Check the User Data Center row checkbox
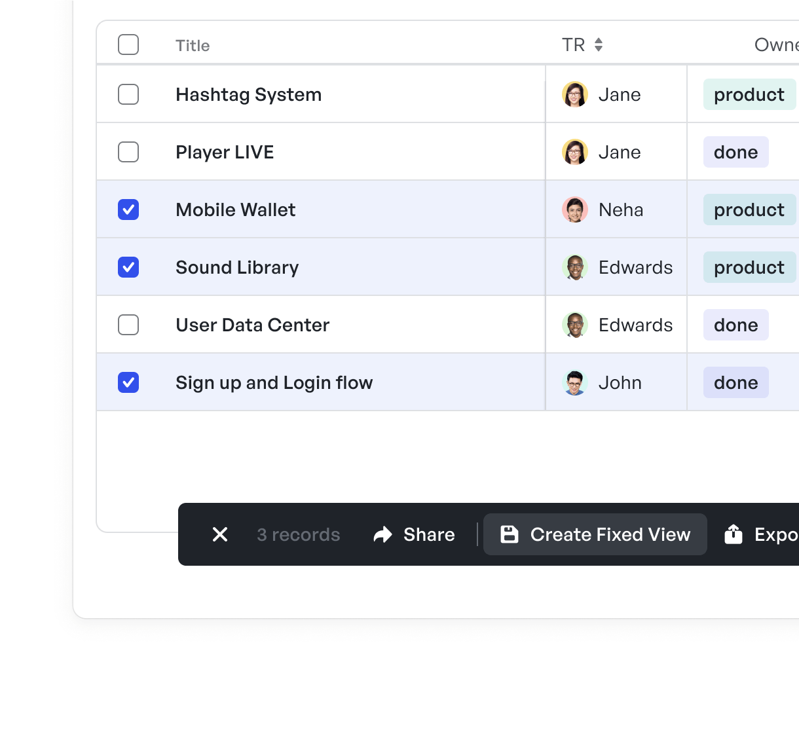The width and height of the screenshot is (799, 734). tap(128, 325)
